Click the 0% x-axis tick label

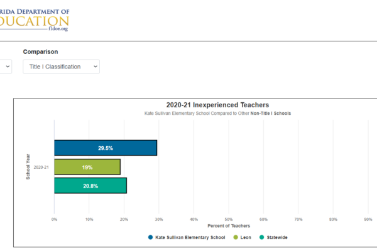(54, 219)
